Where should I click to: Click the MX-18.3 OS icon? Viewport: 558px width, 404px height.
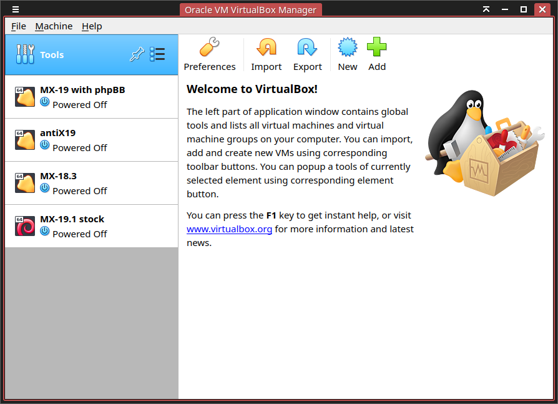click(25, 183)
